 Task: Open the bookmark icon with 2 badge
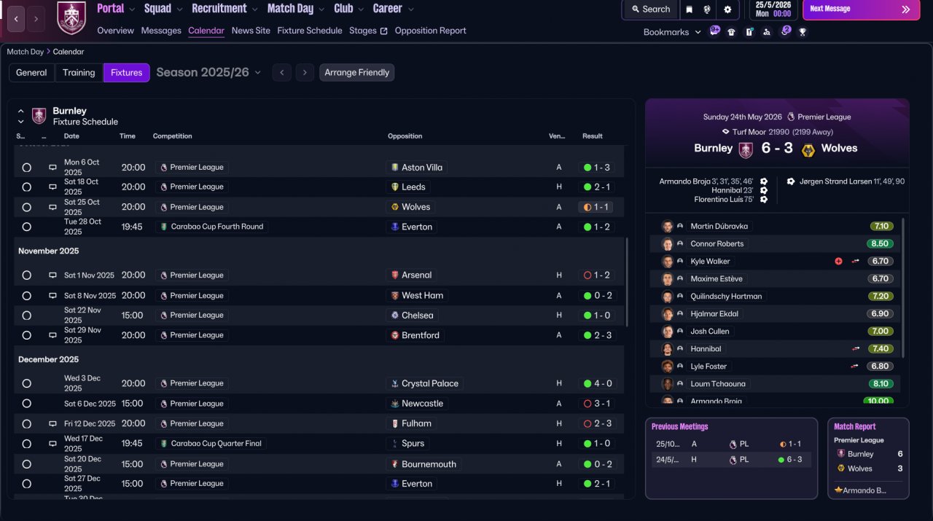click(x=785, y=31)
